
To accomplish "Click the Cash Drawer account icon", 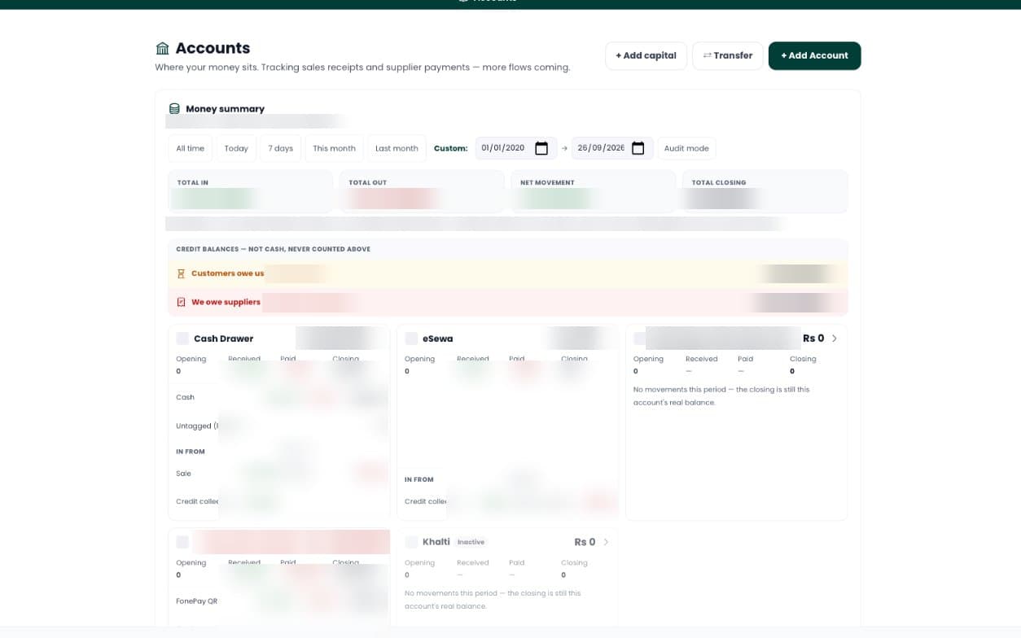I will point(182,339).
